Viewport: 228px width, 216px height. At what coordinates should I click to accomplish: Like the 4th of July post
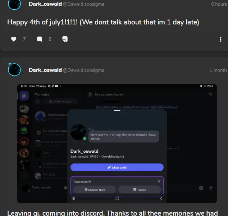14,39
